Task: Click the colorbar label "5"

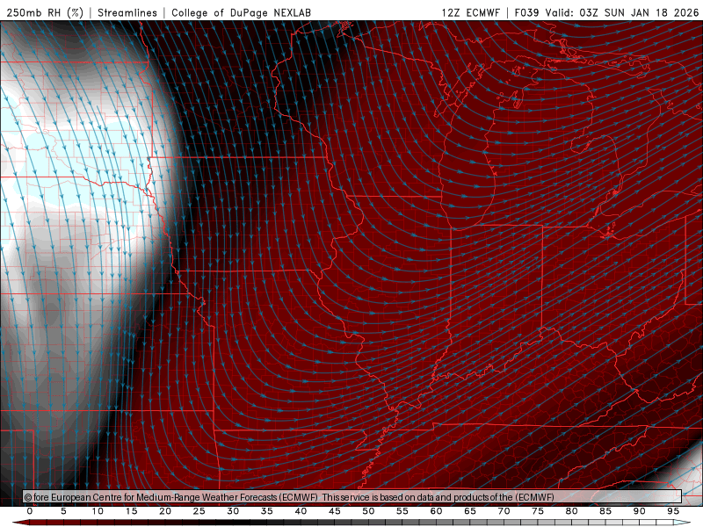Action: click(63, 511)
